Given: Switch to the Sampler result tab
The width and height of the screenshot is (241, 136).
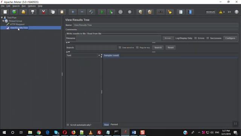Looking at the screenshot, I should coord(111,56).
